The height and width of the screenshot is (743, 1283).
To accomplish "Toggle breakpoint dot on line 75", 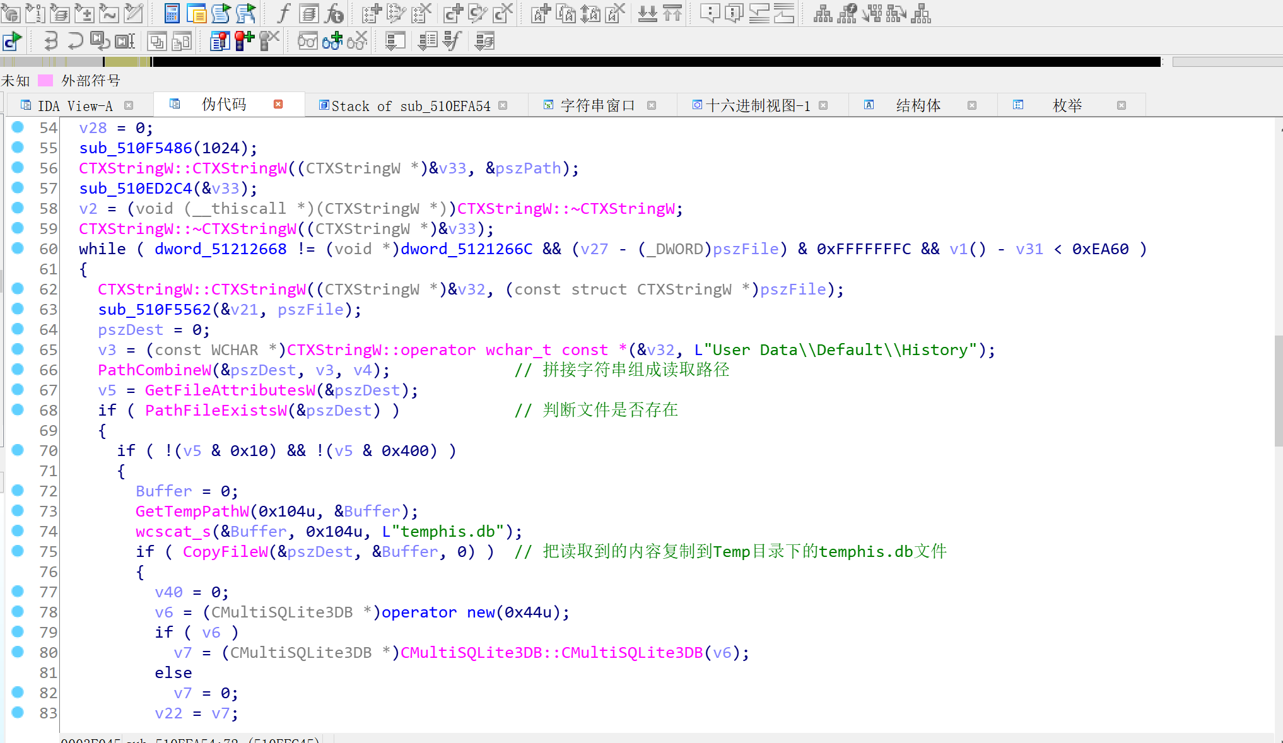I will pos(18,551).
